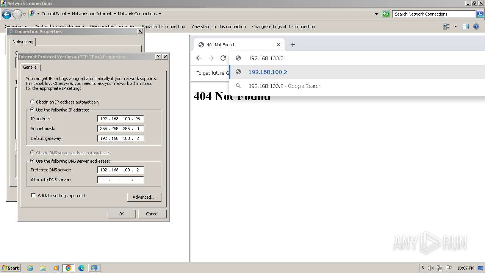This screenshot has width=485, height=273.
Task: Select the Networking tab
Action: click(23, 42)
